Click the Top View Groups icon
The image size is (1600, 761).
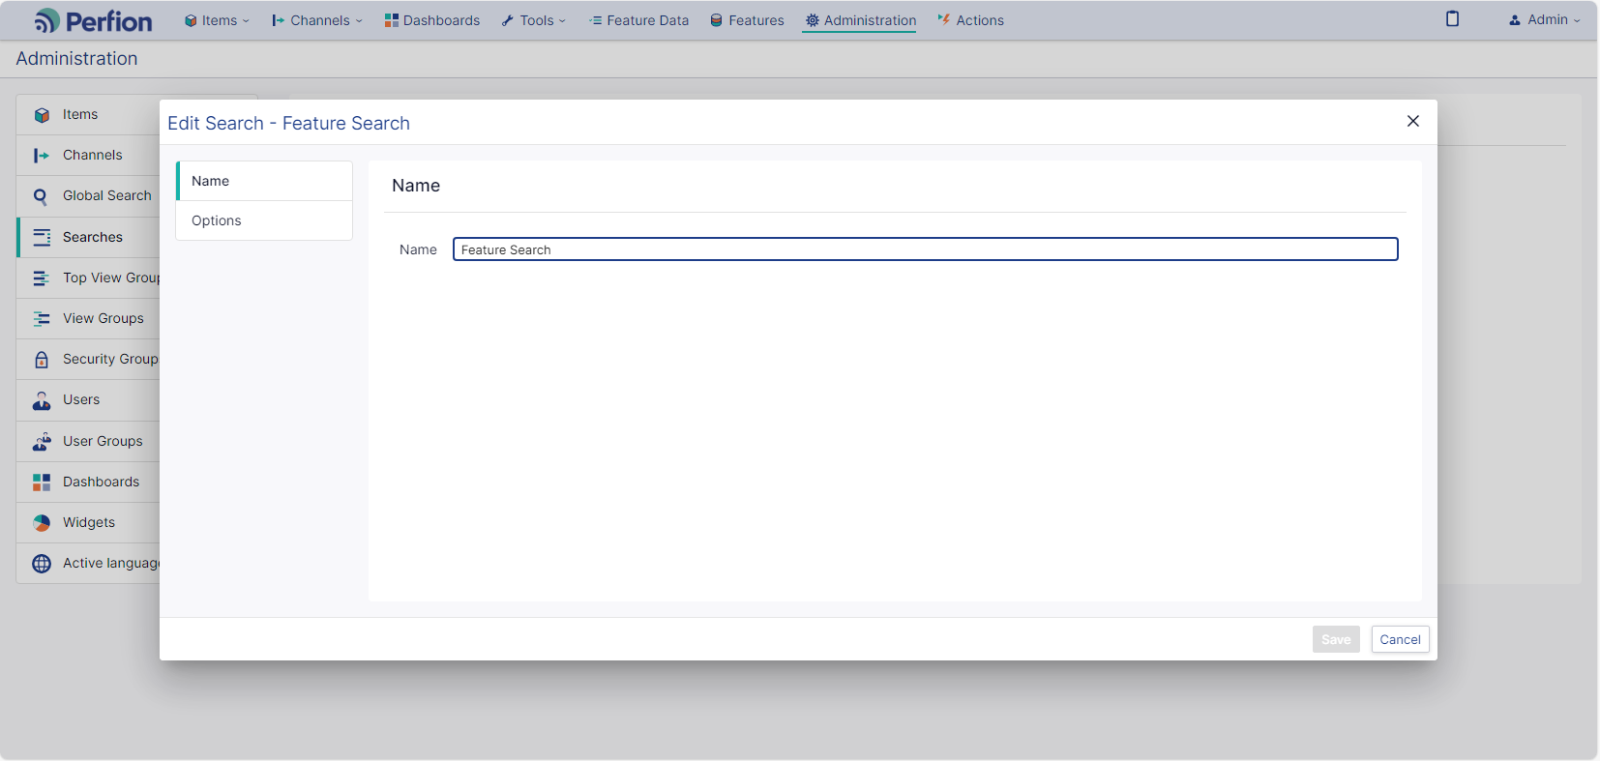[42, 278]
